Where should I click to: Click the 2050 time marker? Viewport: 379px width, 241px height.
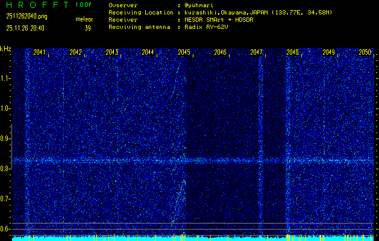(x=365, y=52)
